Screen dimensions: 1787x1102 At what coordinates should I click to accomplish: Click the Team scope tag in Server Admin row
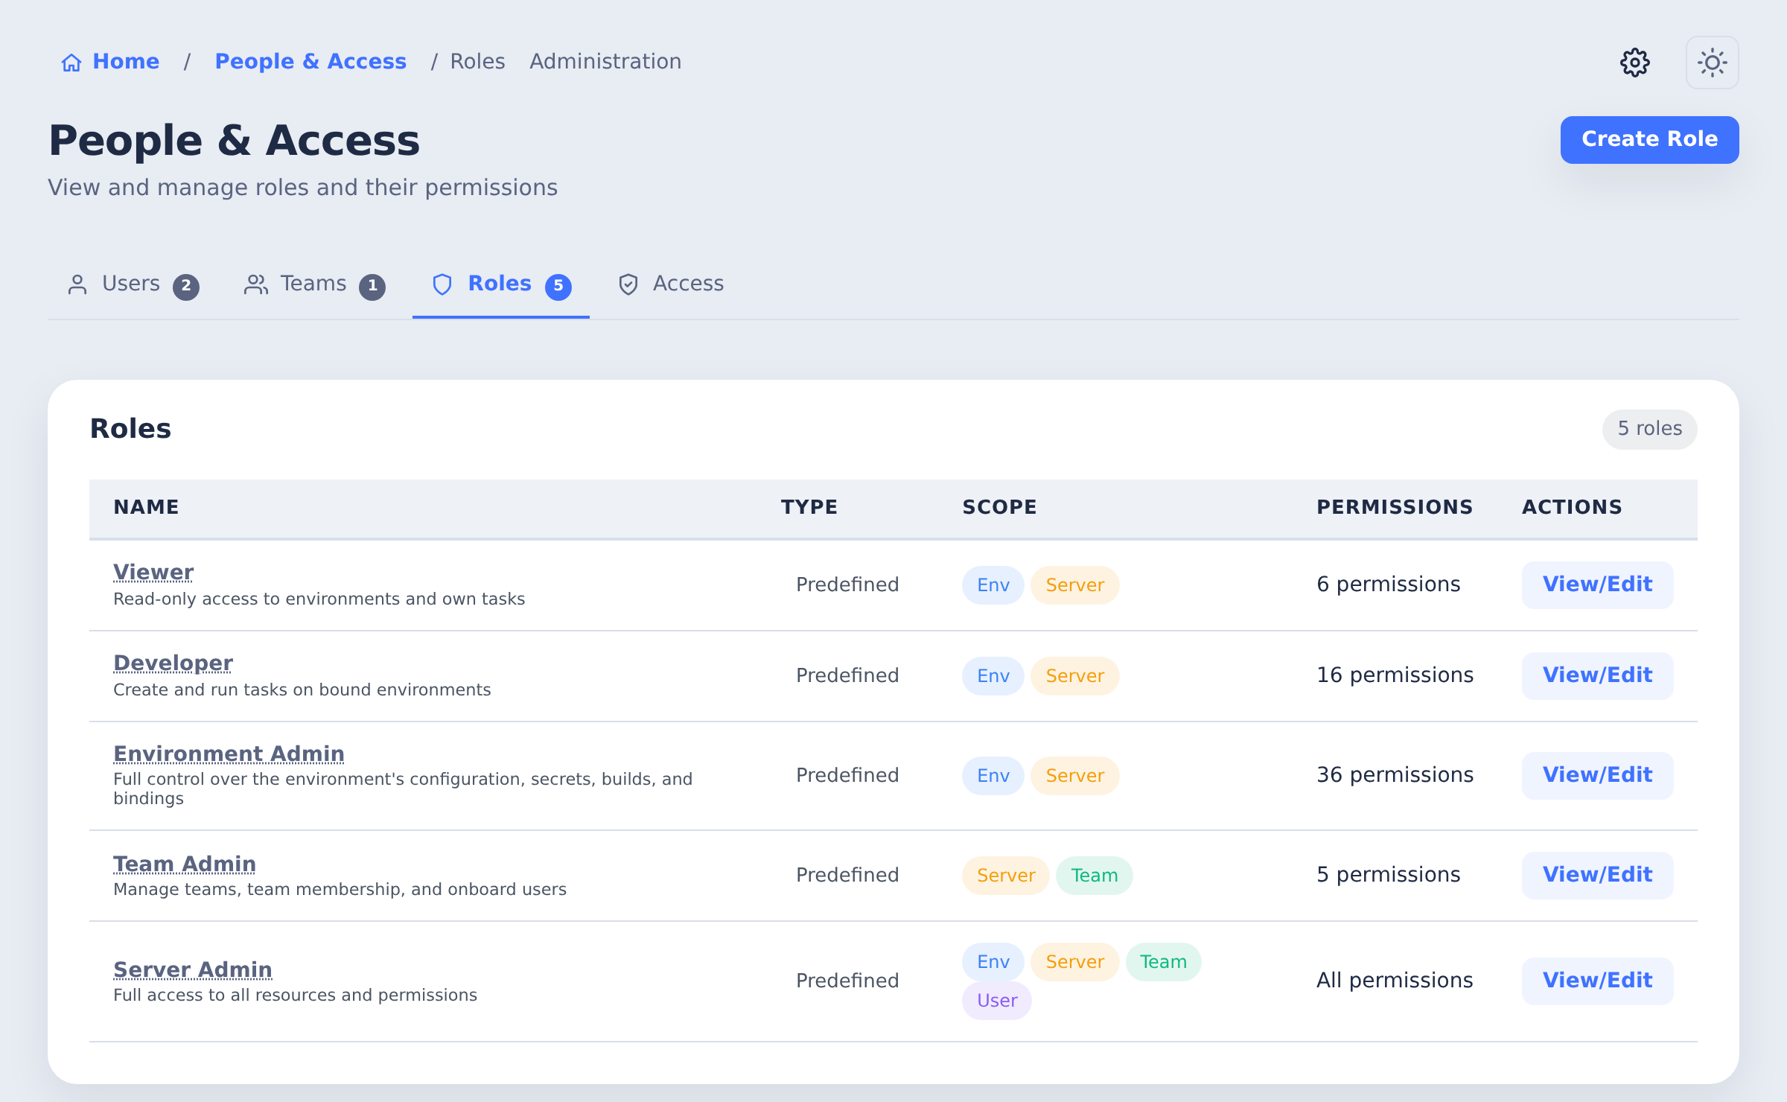(x=1164, y=962)
